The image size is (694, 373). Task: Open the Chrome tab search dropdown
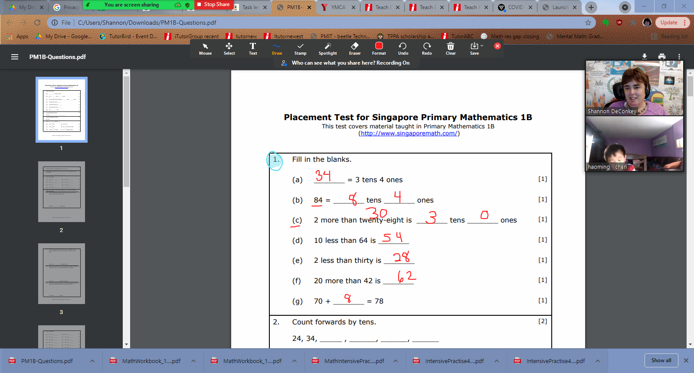tap(625, 7)
